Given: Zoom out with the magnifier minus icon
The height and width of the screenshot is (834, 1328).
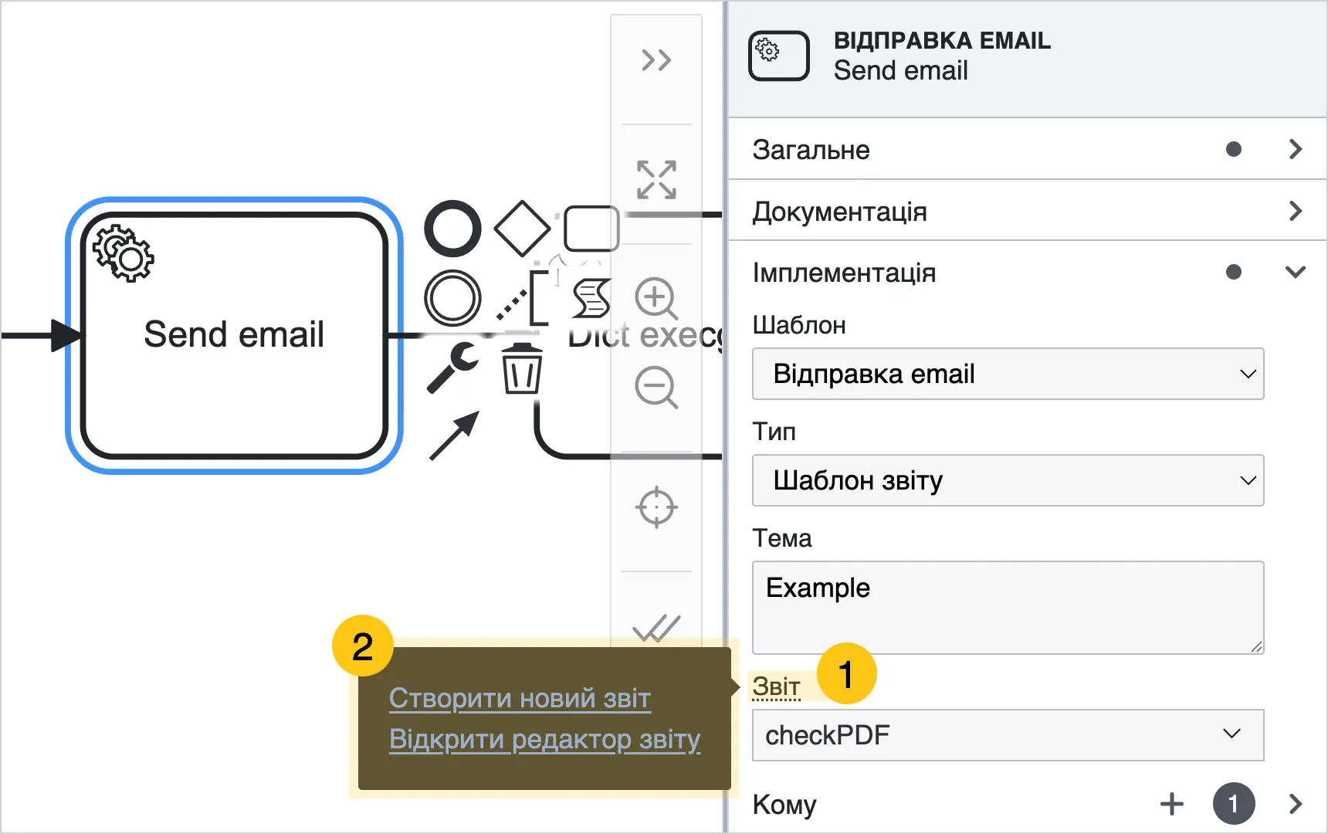Looking at the screenshot, I should coord(656,388).
